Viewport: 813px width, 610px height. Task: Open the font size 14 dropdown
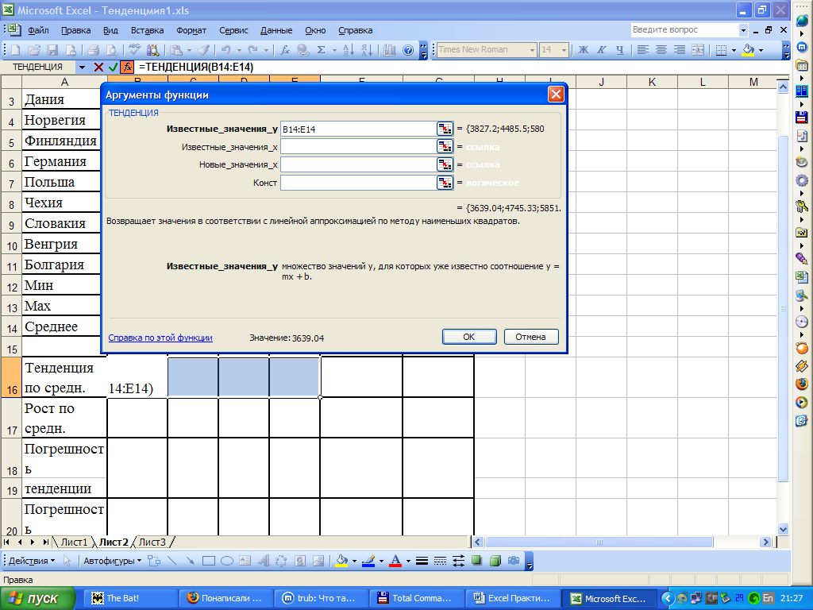click(x=564, y=50)
